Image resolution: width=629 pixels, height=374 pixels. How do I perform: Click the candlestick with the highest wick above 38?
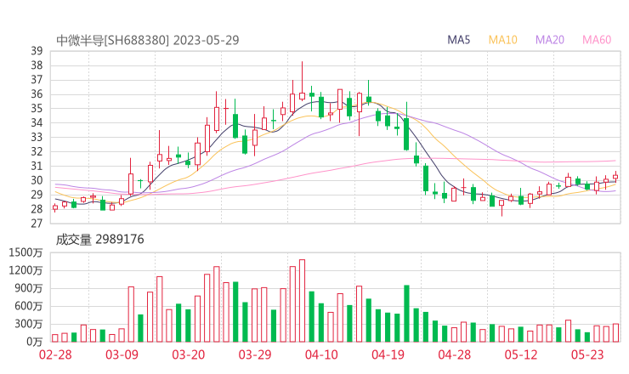point(302,81)
